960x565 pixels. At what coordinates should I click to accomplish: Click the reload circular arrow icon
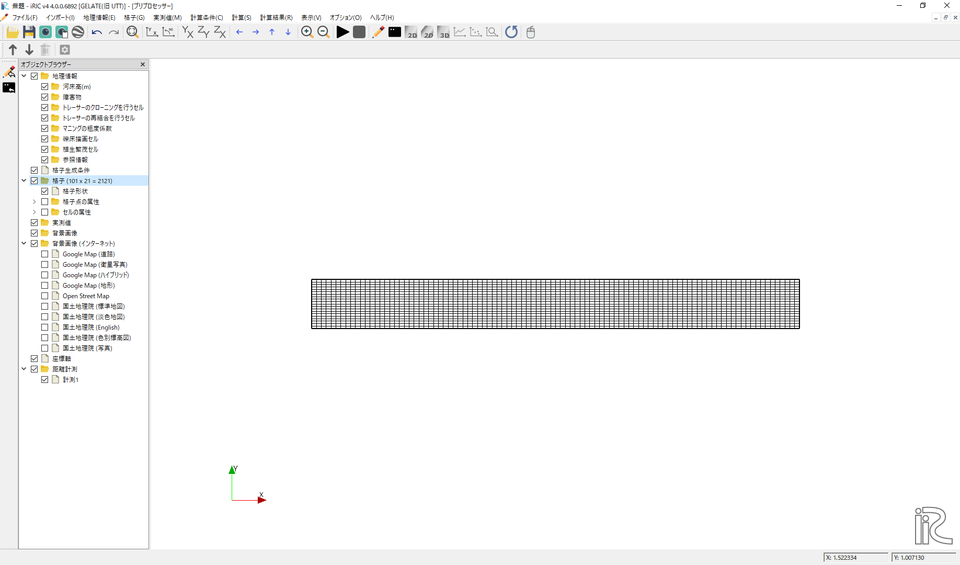pos(511,32)
